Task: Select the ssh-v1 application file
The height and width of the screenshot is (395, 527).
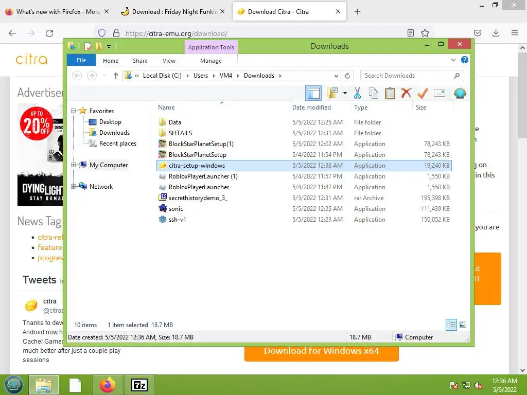Action: pyautogui.click(x=304, y=219)
